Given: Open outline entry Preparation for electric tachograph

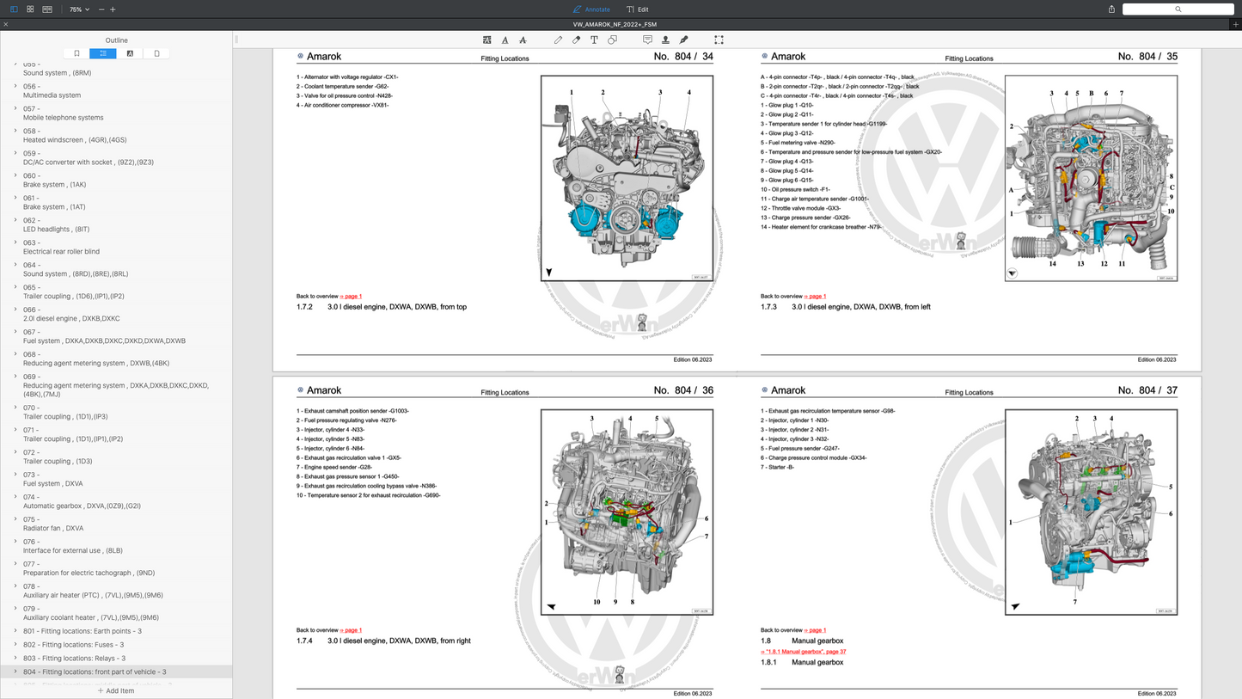Looking at the screenshot, I should coord(89,573).
